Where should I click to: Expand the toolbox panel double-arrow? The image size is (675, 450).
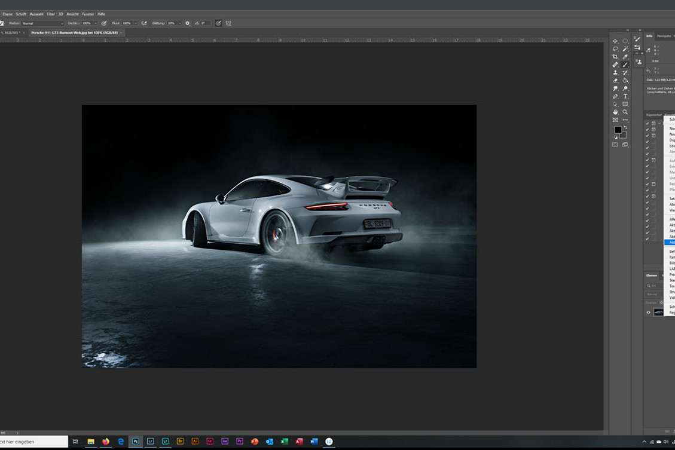click(627, 30)
